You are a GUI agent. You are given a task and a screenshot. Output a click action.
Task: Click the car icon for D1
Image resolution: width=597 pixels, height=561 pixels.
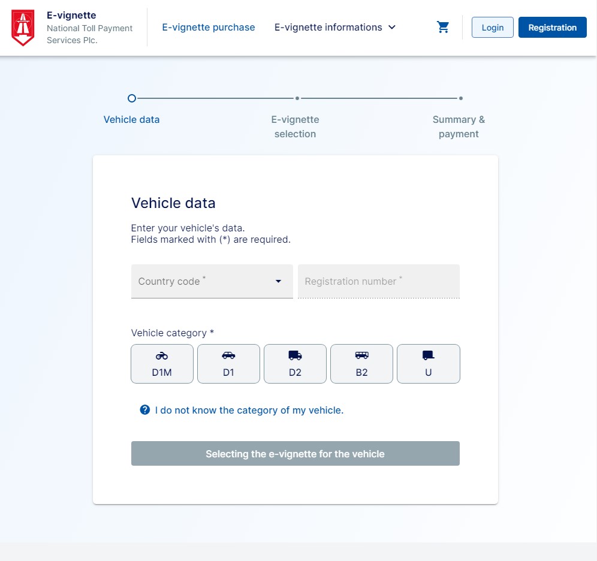228,355
